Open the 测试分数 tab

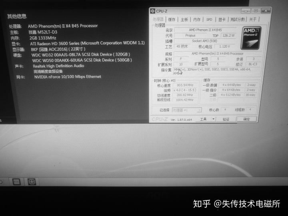coord(237,19)
